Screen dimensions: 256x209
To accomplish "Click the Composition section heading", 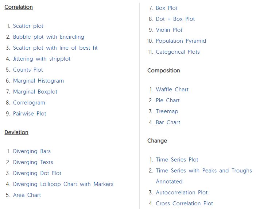I will 164,71.
